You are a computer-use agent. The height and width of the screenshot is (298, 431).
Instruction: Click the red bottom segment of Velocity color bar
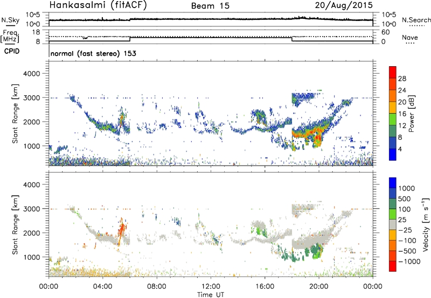[393, 266]
